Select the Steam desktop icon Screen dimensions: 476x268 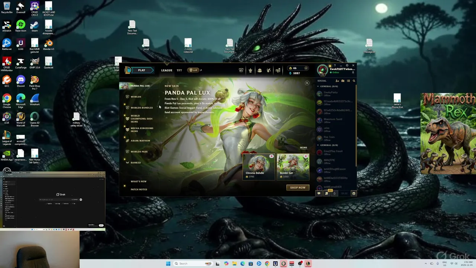pos(34,26)
